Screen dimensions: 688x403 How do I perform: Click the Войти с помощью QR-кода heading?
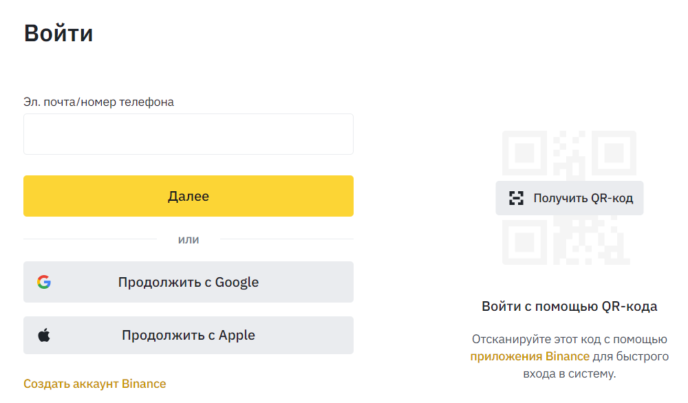point(570,307)
